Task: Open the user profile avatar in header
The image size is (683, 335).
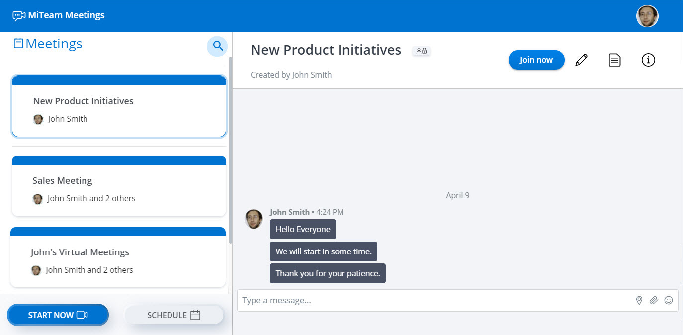Action: [x=647, y=16]
